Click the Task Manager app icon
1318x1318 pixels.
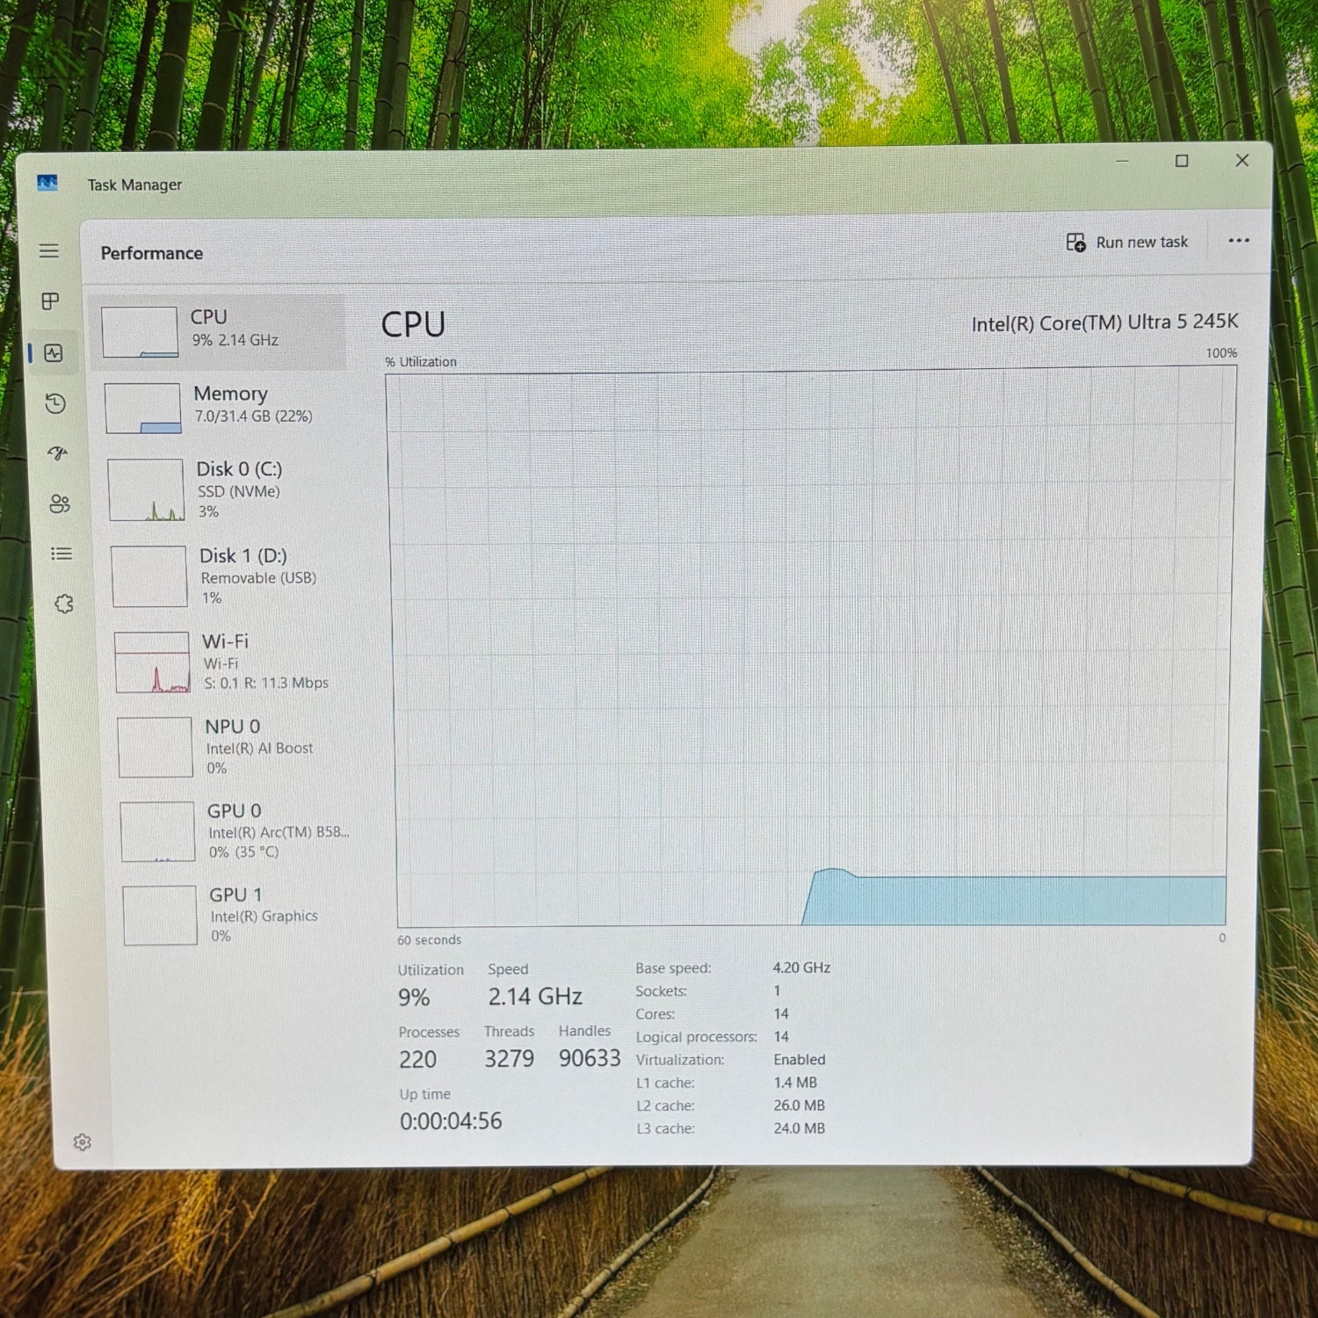click(47, 183)
